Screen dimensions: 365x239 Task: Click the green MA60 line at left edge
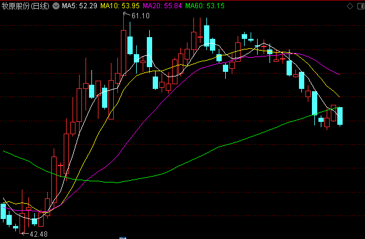pos(5,152)
